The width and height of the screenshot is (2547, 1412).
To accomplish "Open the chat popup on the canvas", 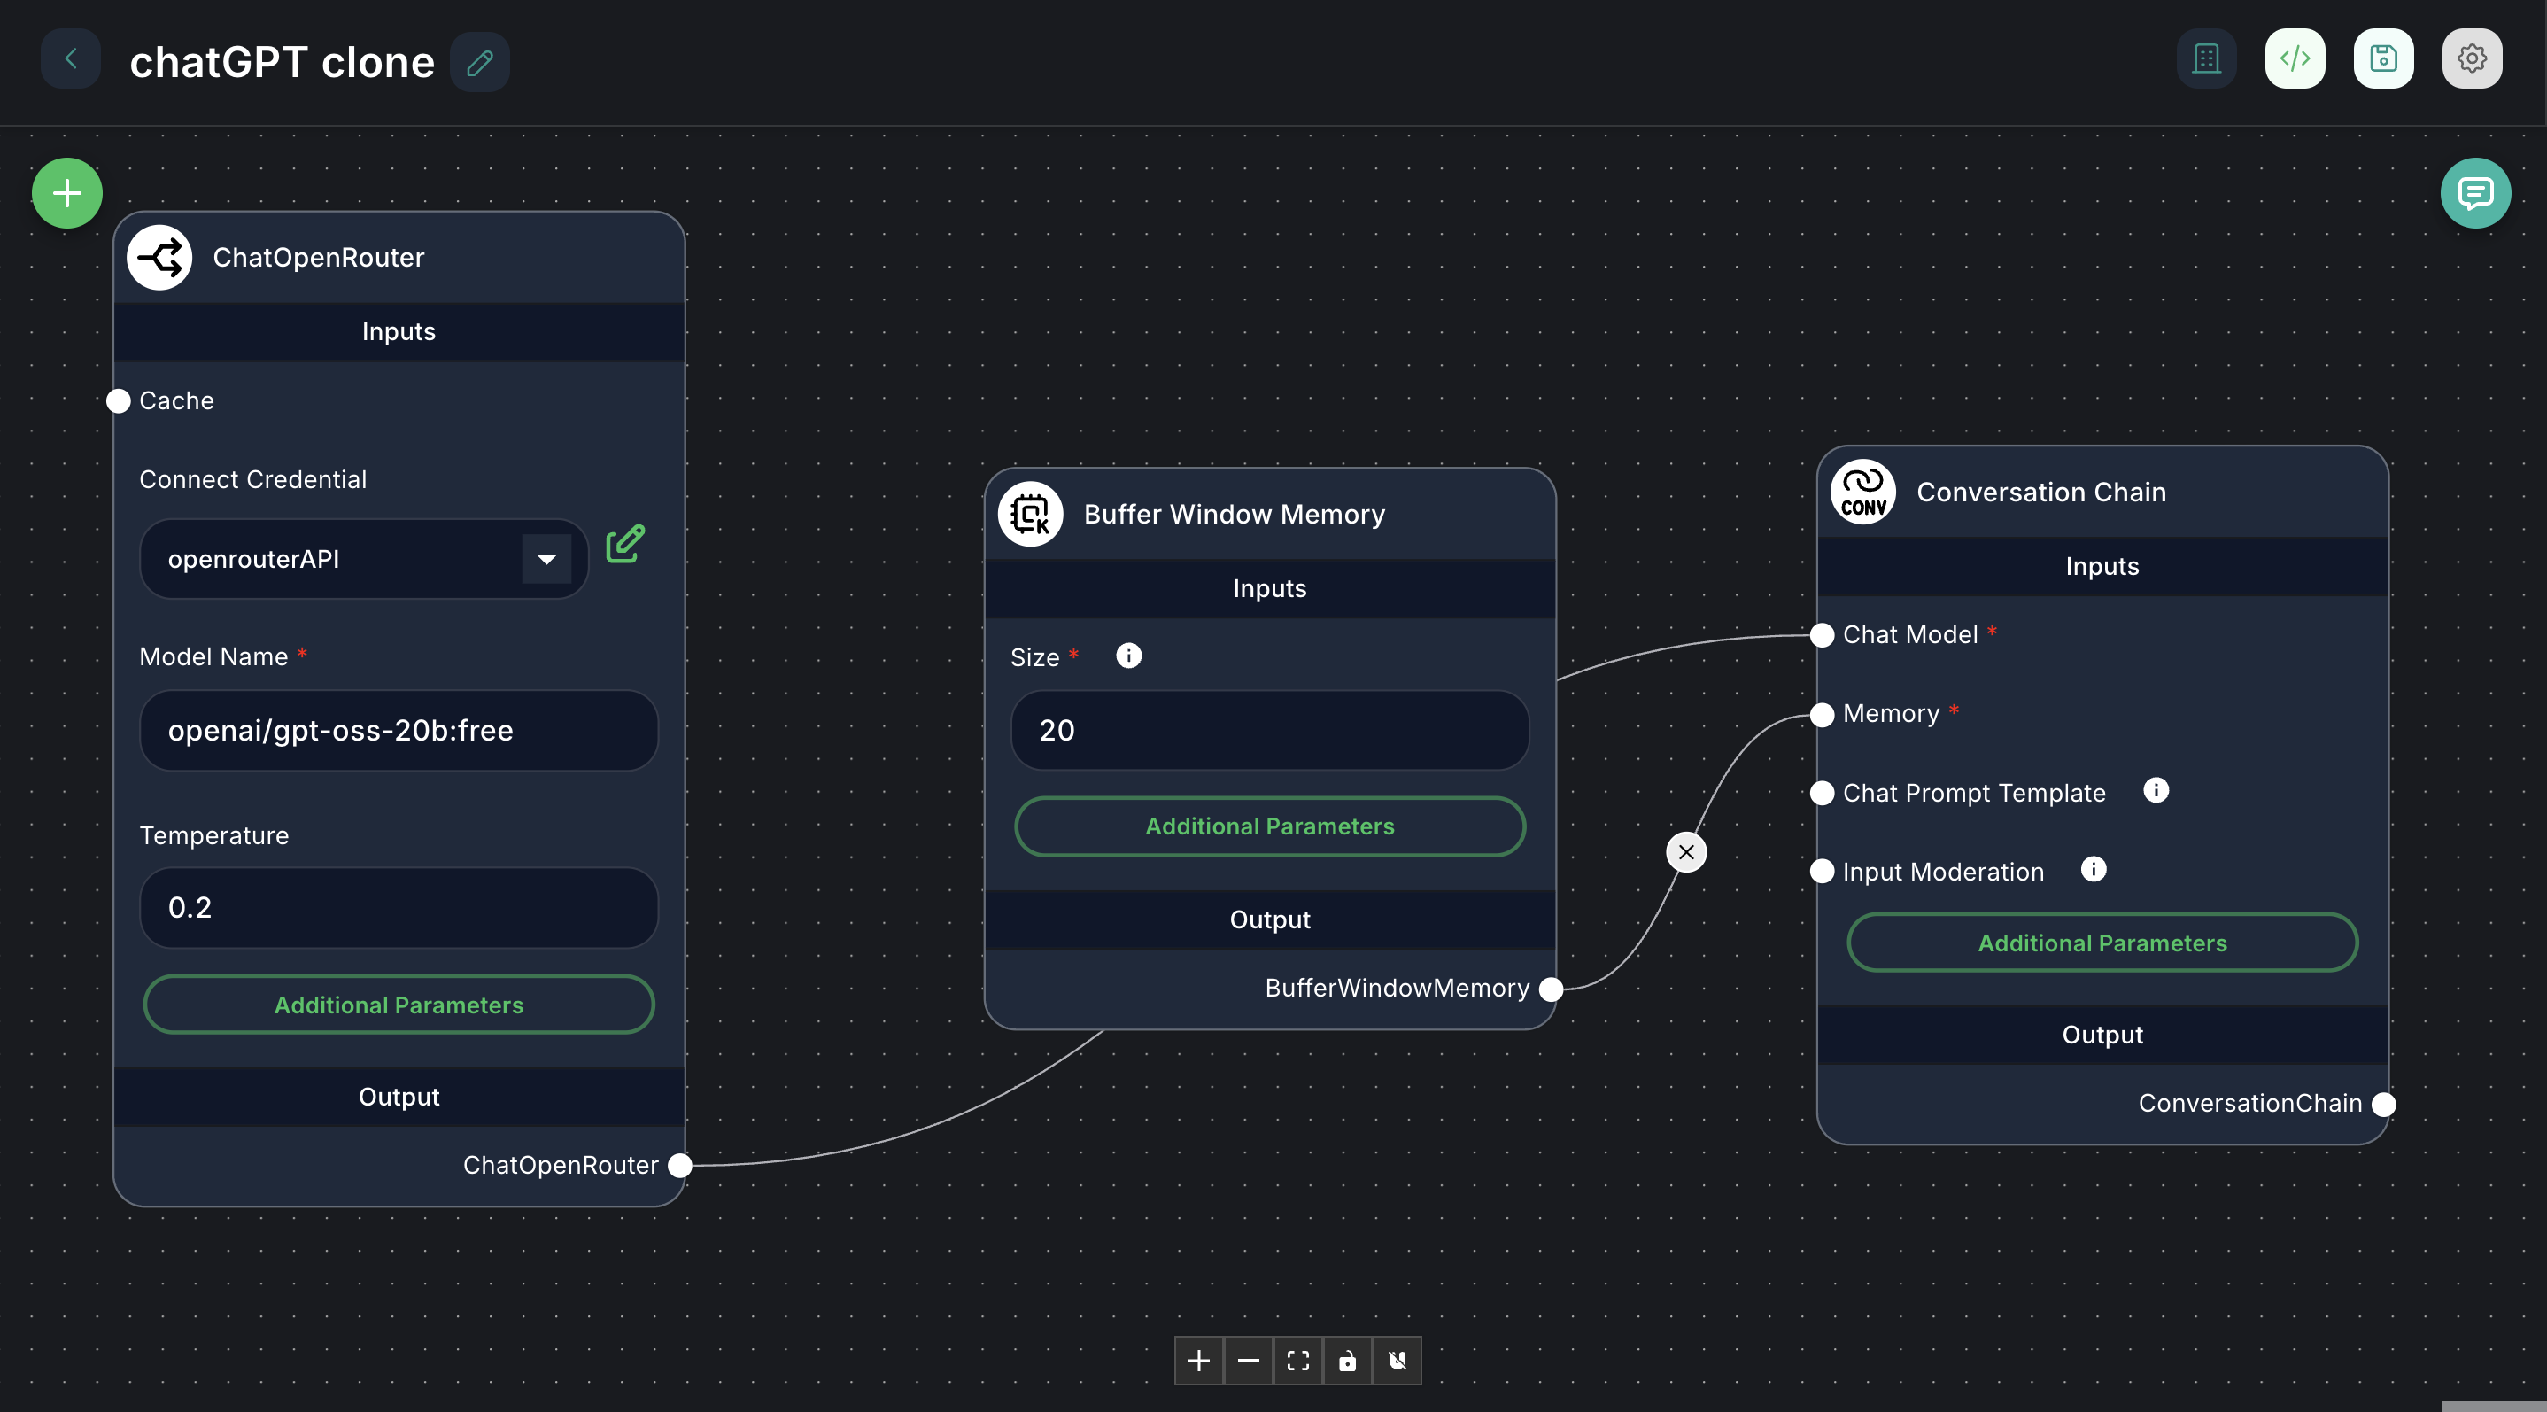I will pos(2476,192).
